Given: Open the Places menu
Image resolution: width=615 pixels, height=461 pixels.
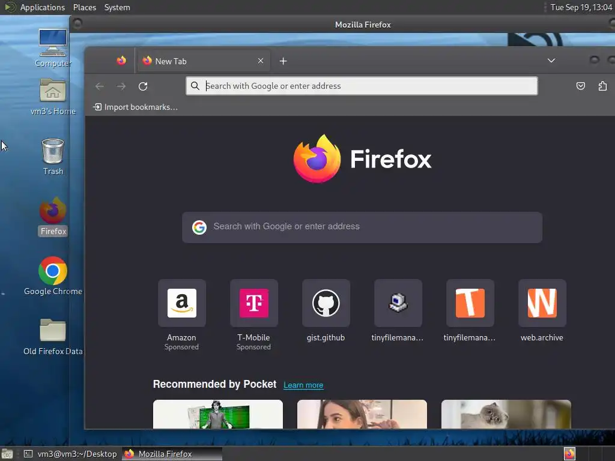Looking at the screenshot, I should pos(84,7).
